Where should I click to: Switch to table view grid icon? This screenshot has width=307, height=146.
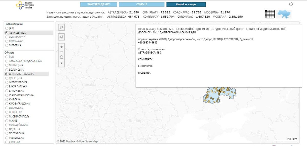coord(270,14)
